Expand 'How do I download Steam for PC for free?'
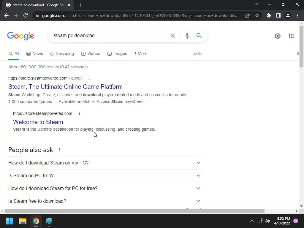The width and height of the screenshot is (304, 228). point(105,189)
